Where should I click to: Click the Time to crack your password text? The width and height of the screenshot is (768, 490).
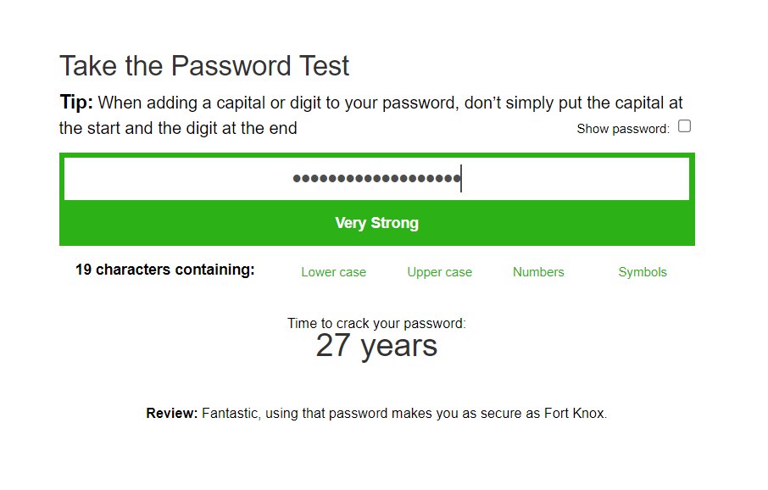pyautogui.click(x=376, y=323)
